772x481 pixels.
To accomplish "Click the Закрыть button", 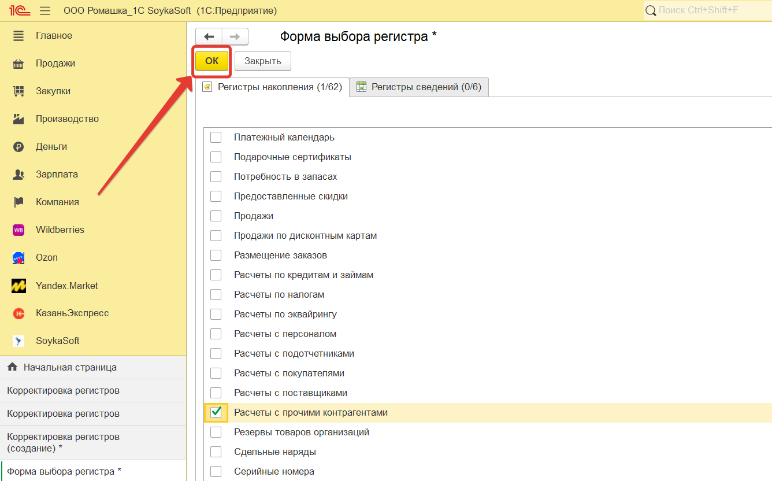I will (x=263, y=61).
